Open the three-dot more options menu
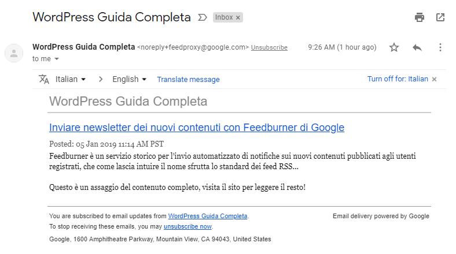The width and height of the screenshot is (456, 254). coord(440,47)
